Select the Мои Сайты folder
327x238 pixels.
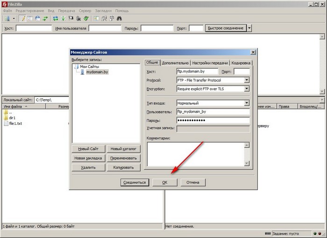(x=90, y=66)
